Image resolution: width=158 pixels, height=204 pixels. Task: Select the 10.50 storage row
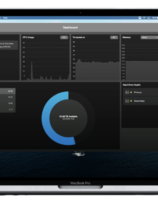8,103
